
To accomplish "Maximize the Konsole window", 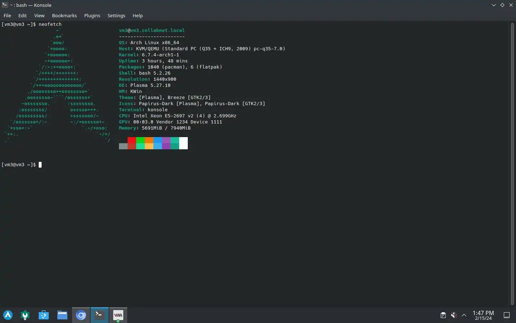I will [x=502, y=5].
